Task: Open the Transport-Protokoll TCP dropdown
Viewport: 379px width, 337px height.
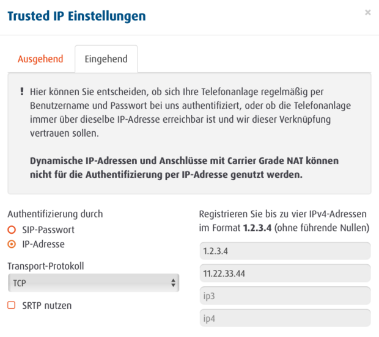Action: [x=93, y=283]
